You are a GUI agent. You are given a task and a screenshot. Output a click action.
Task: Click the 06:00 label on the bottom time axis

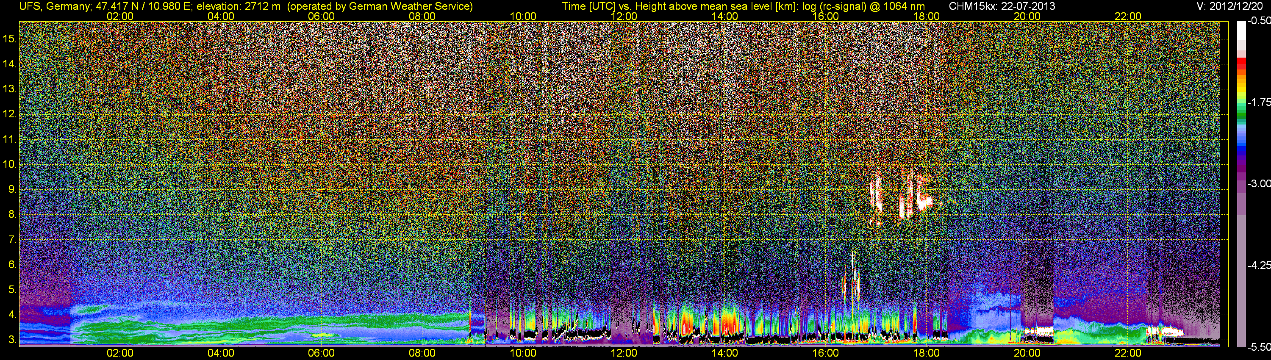pyautogui.click(x=321, y=353)
